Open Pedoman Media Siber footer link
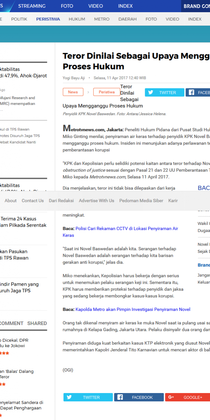 click(x=141, y=201)
